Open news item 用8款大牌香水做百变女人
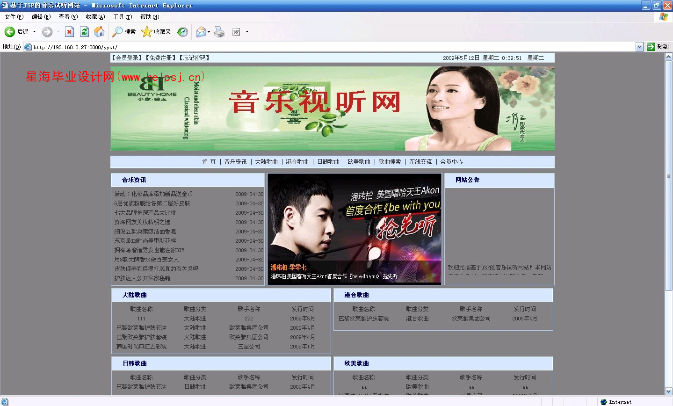 [x=146, y=260]
